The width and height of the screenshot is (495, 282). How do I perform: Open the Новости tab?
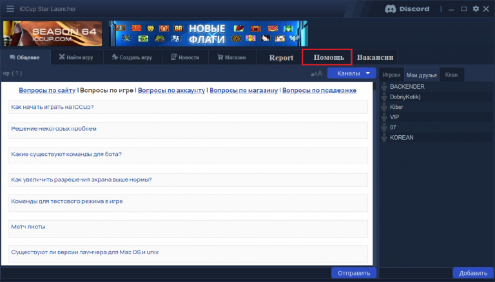coord(185,57)
